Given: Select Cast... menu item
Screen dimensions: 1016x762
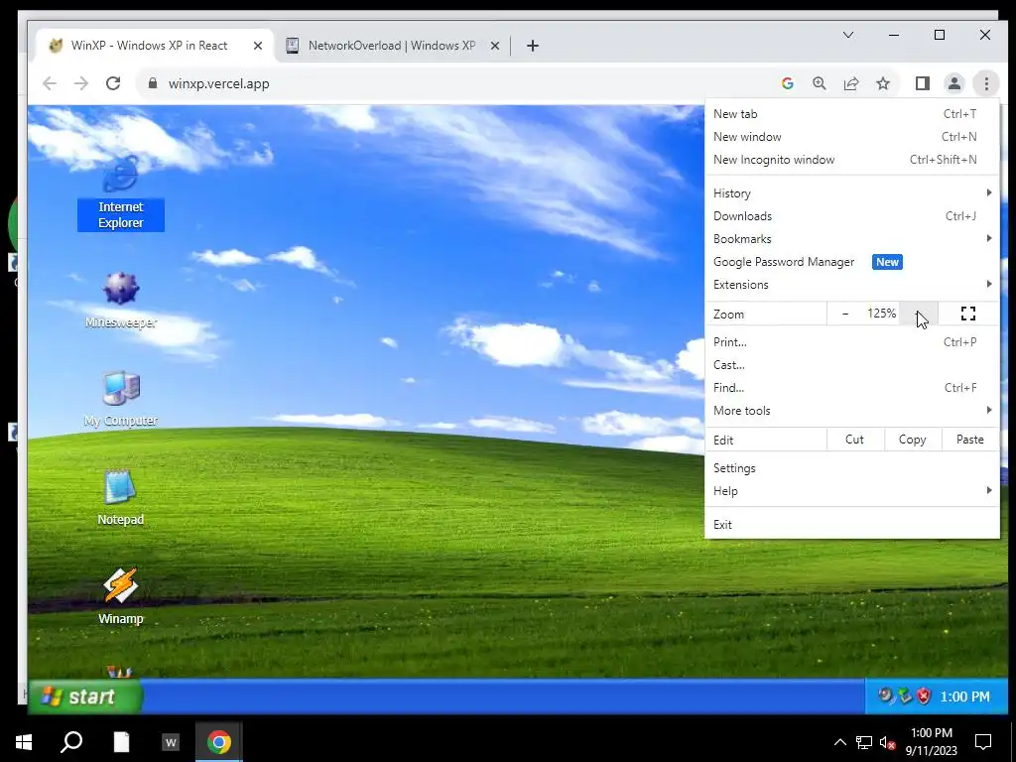Looking at the screenshot, I should [852, 365].
